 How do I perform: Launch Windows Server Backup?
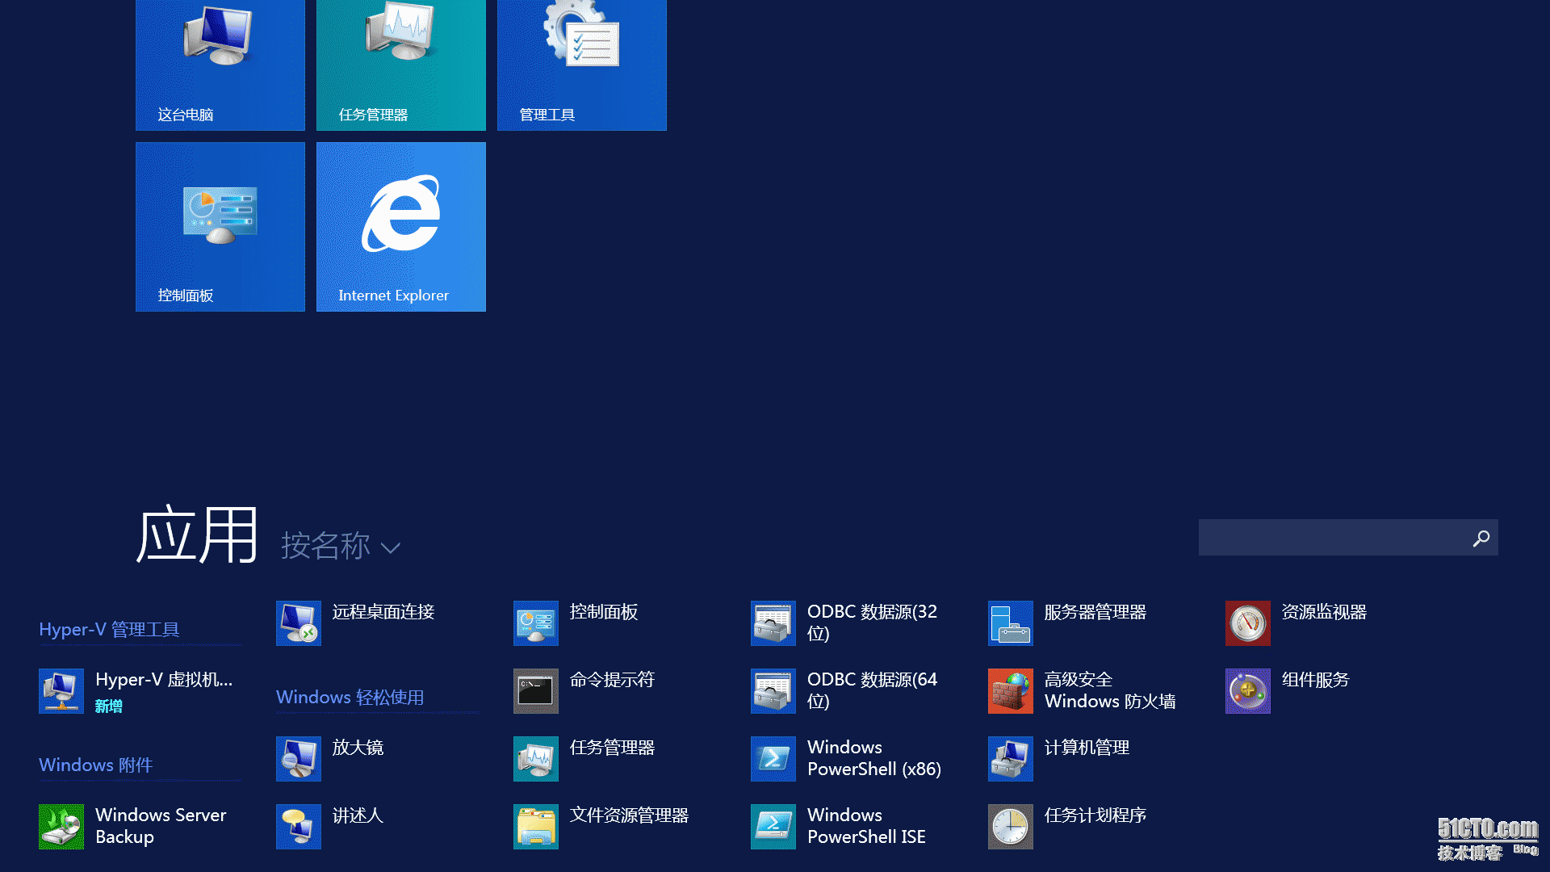coord(133,826)
